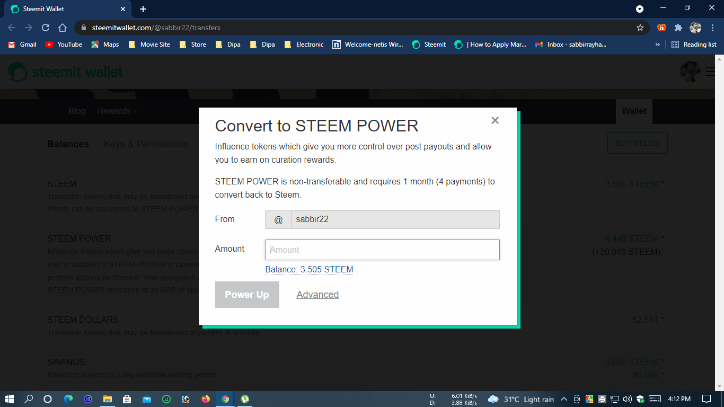Bookmark this page with the star icon
This screenshot has width=724, height=407.
pos(640,28)
